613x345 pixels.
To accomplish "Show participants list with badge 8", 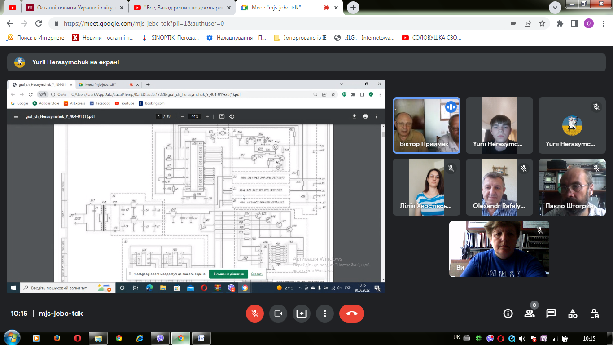I will (530, 313).
